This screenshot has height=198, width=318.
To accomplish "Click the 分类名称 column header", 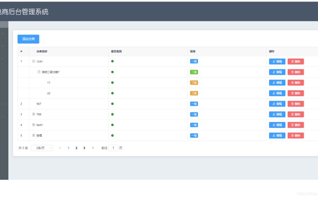I will 42,51.
